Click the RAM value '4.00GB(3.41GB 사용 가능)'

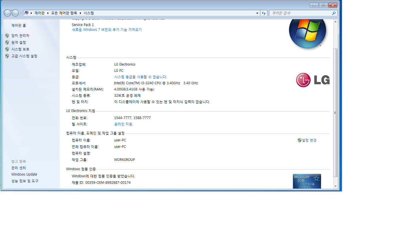tap(134, 89)
